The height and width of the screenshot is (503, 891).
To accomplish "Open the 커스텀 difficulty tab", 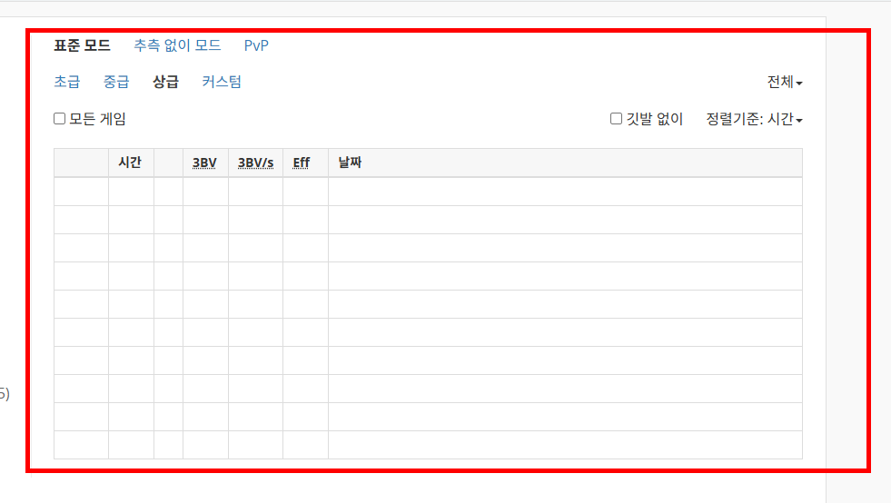I will click(222, 82).
